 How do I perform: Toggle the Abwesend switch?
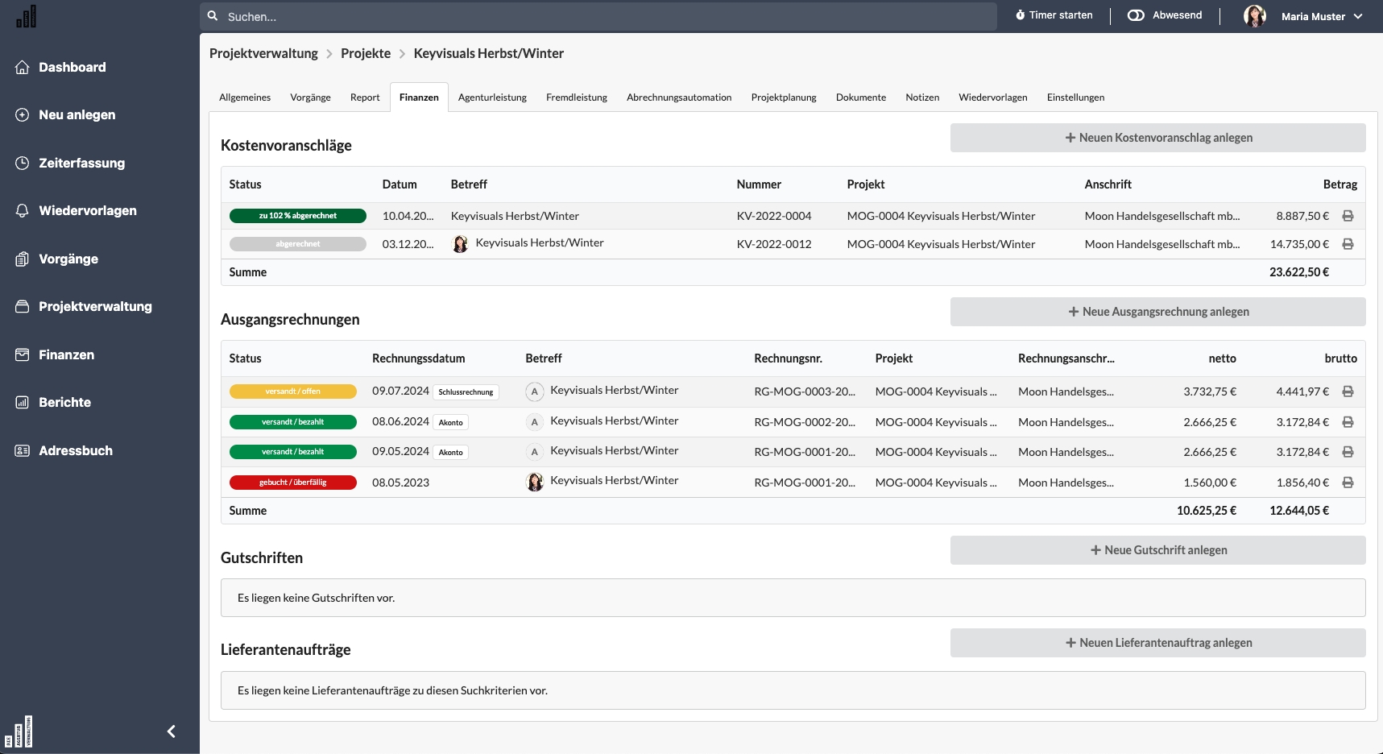[1136, 15]
